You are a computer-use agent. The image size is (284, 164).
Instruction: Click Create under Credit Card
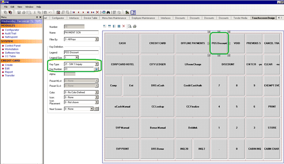[x=9, y=65]
